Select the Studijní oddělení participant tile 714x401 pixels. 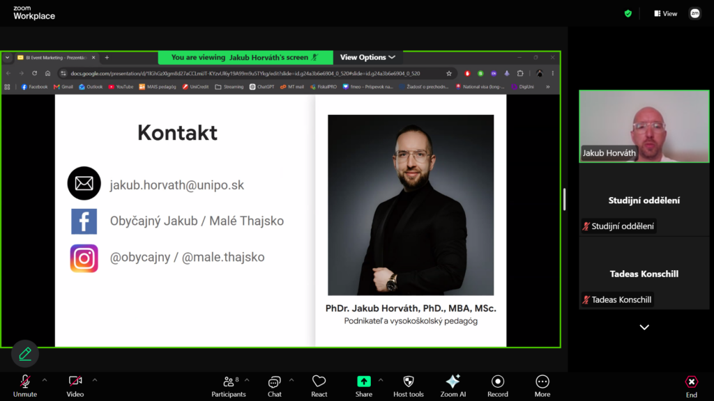tap(644, 200)
